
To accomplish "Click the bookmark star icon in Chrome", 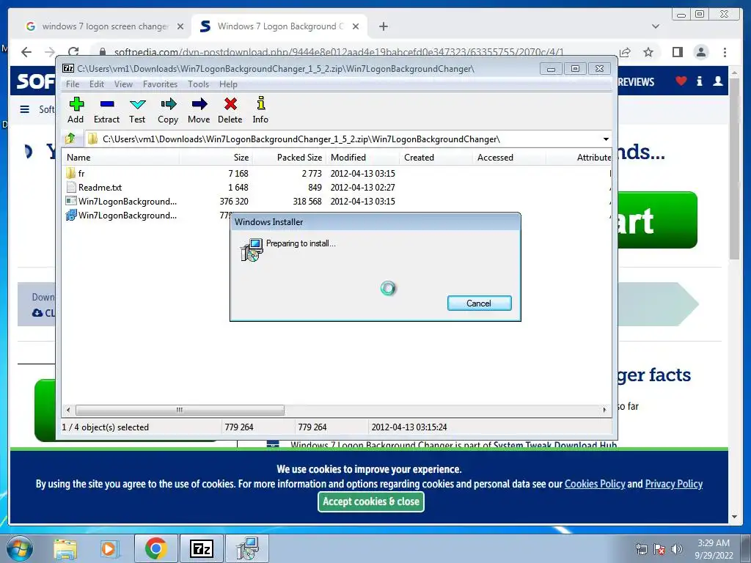I will point(648,52).
